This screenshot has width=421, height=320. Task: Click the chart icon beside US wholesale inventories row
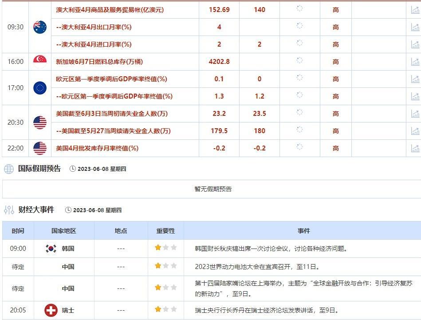(415, 149)
